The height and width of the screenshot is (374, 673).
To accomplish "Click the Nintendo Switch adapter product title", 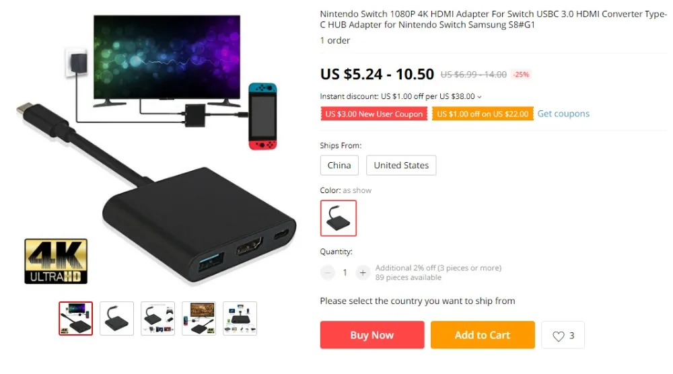I will [x=493, y=20].
